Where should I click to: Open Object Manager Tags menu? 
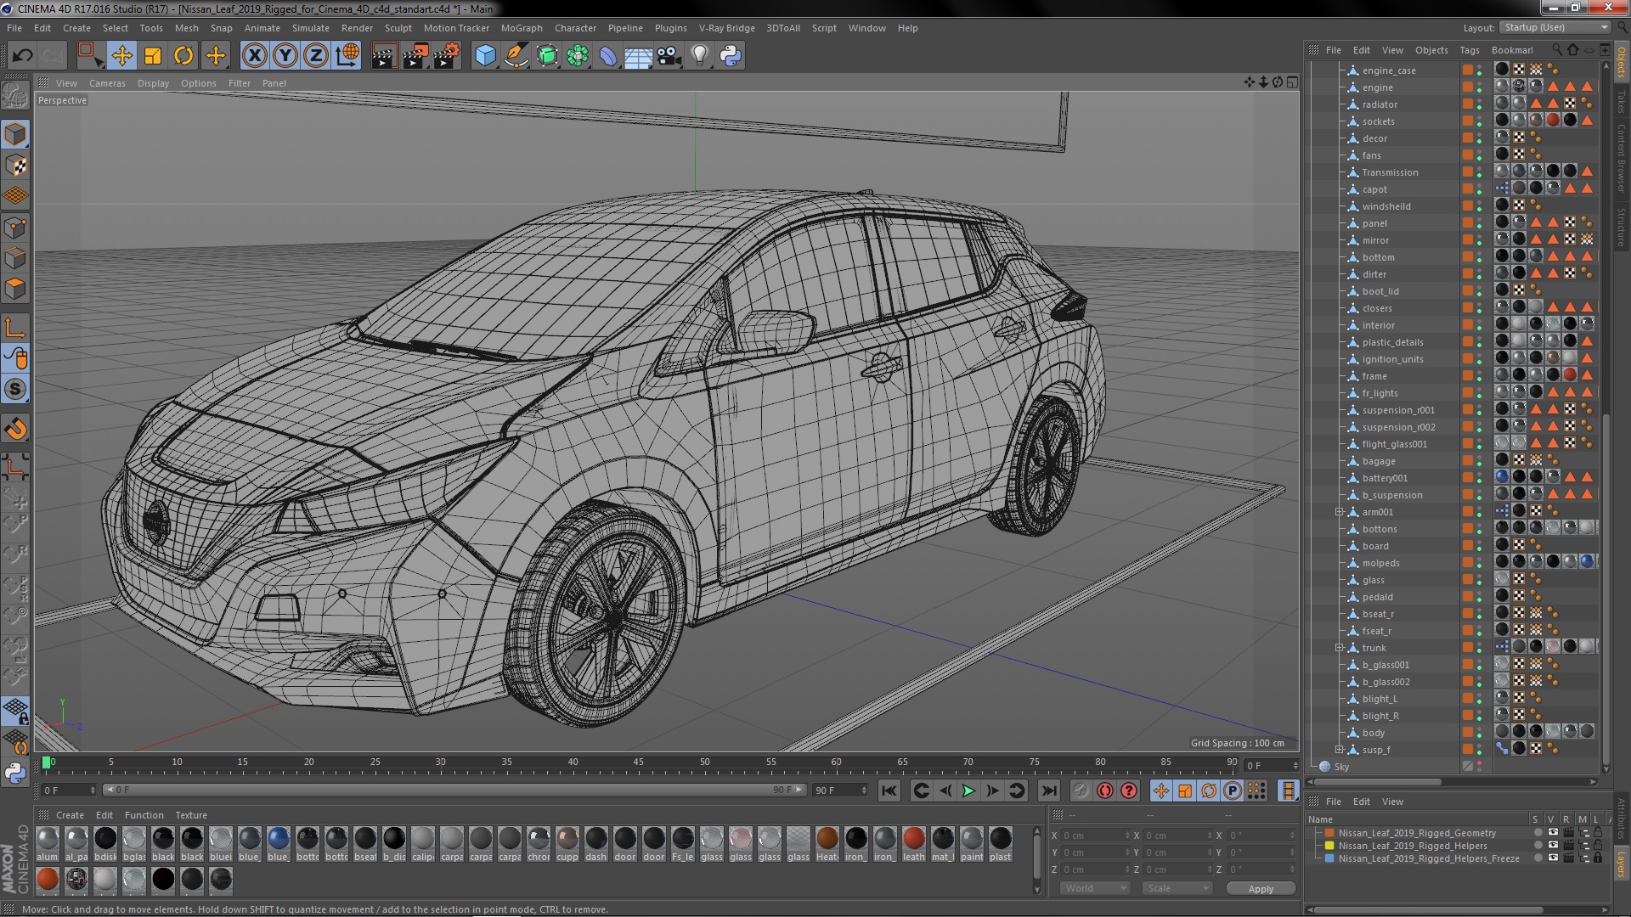1470,50
